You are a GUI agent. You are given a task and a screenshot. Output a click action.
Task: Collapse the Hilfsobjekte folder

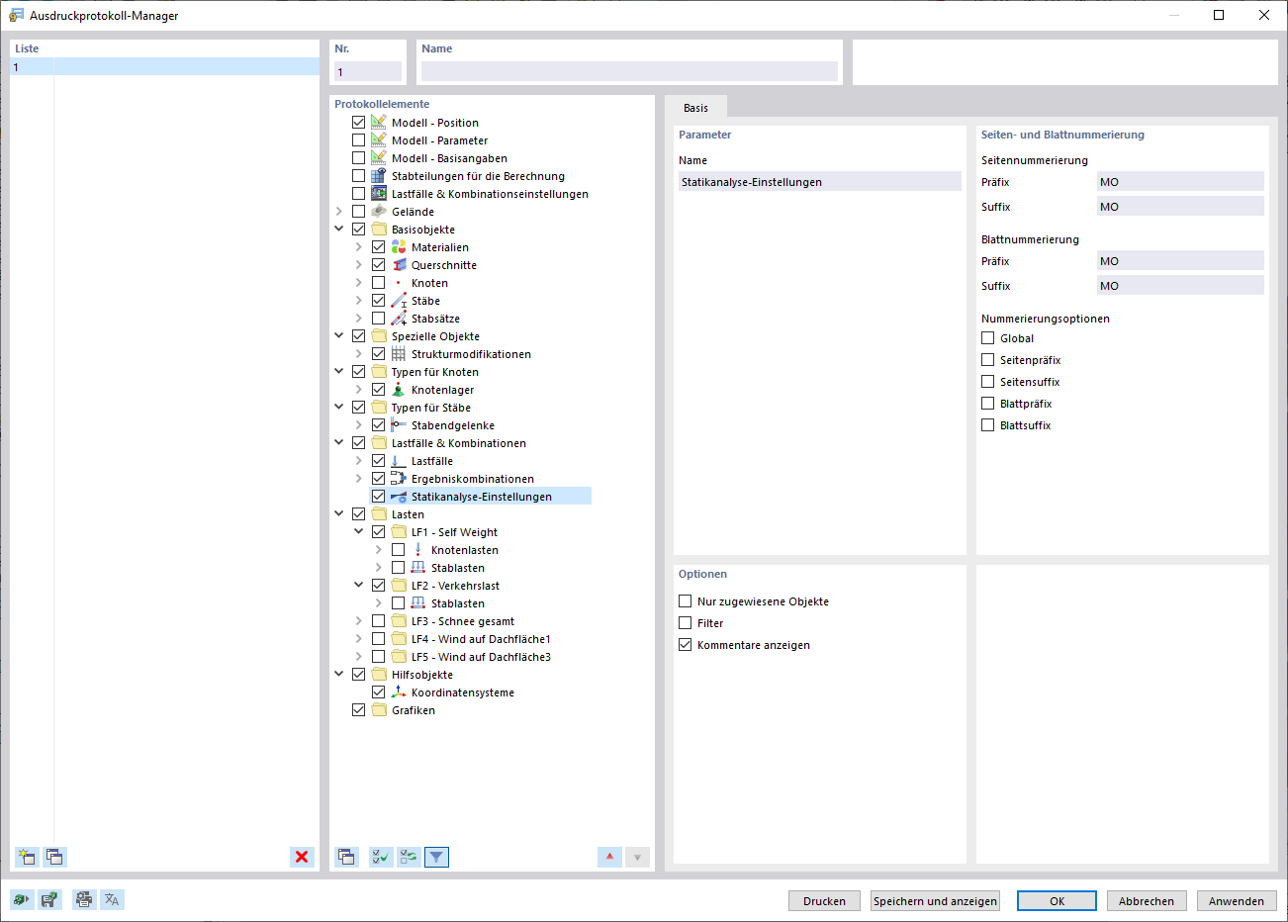[x=339, y=675]
